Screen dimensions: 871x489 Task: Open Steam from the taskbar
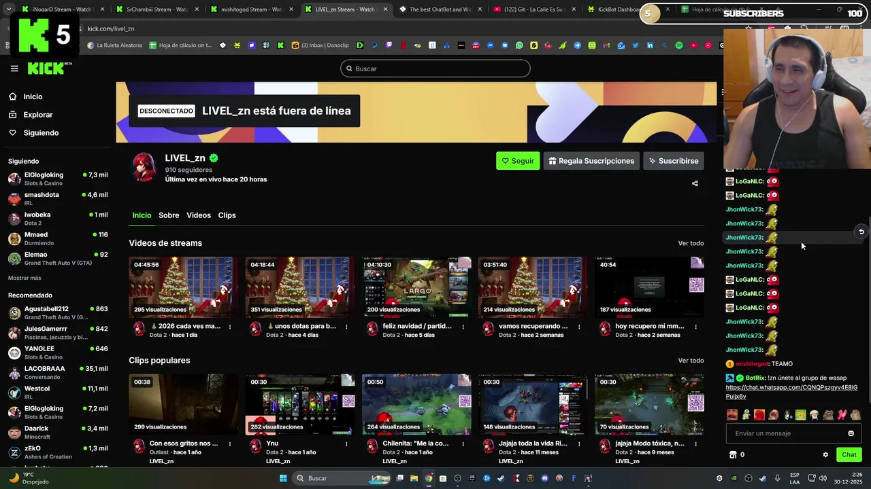501,478
